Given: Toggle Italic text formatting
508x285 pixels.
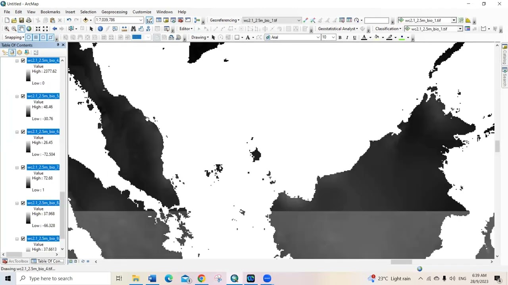Looking at the screenshot, I should coord(347,38).
